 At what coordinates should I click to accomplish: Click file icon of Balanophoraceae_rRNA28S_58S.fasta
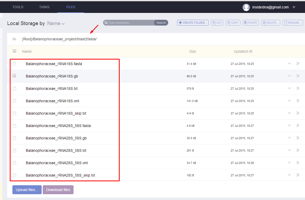pyautogui.click(x=14, y=126)
